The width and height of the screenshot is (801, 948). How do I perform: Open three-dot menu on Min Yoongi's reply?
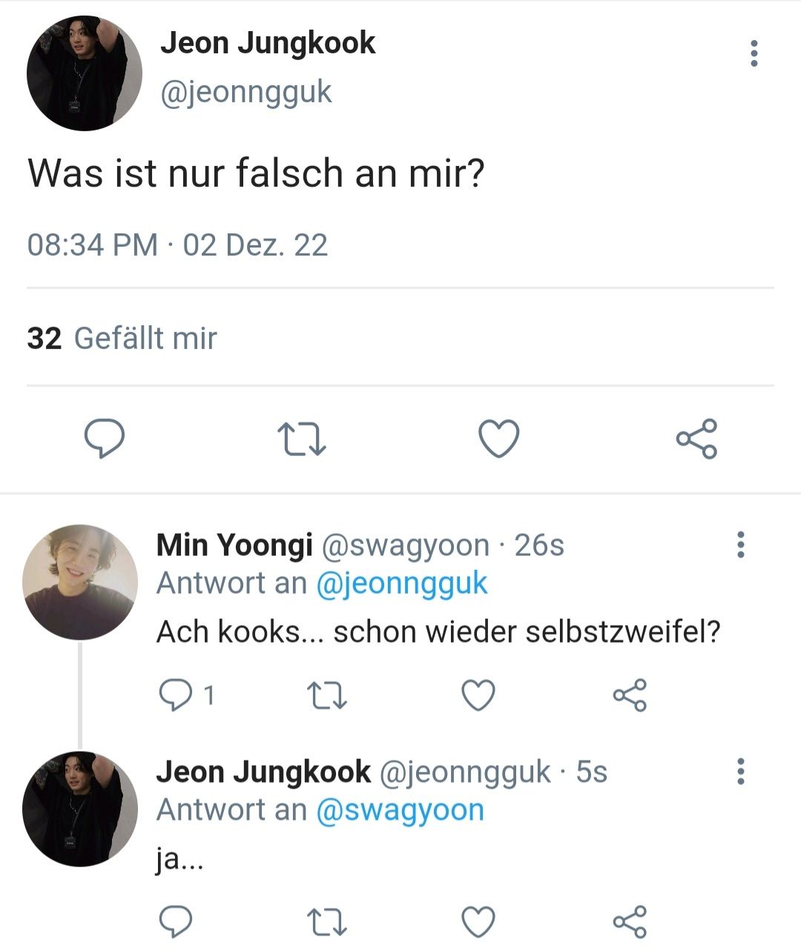(x=740, y=545)
